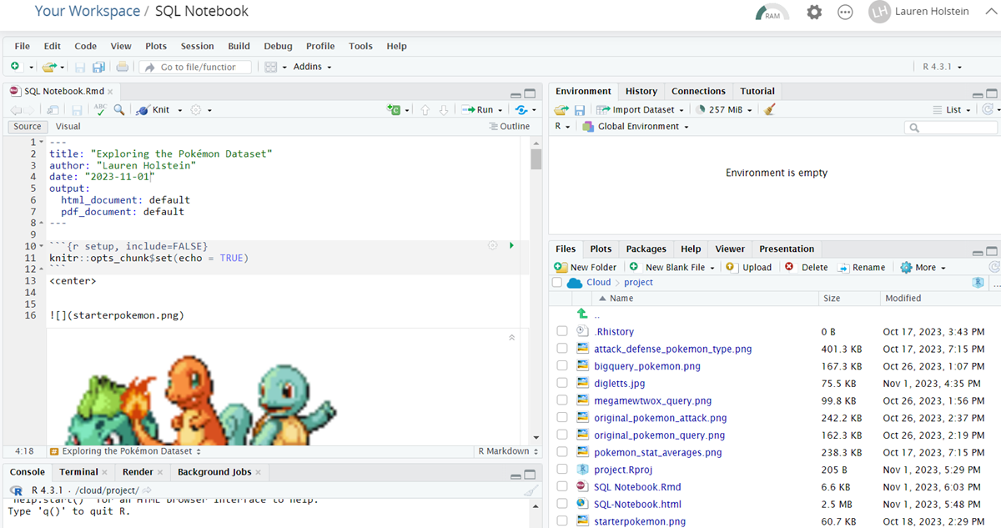Clear environment objects with broom icon

pyautogui.click(x=770, y=109)
